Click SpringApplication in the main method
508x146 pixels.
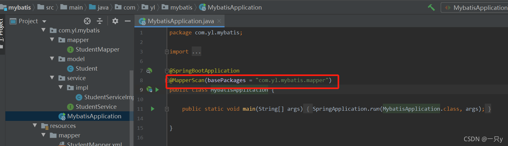[340, 109]
